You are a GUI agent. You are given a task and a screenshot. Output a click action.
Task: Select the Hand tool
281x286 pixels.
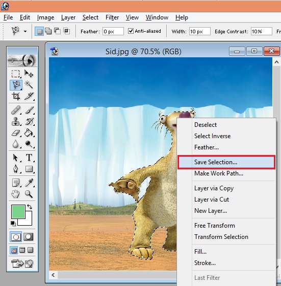point(16,194)
